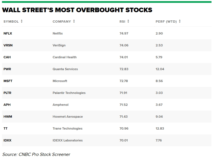Select Trane Technologies company name

coord(67,128)
